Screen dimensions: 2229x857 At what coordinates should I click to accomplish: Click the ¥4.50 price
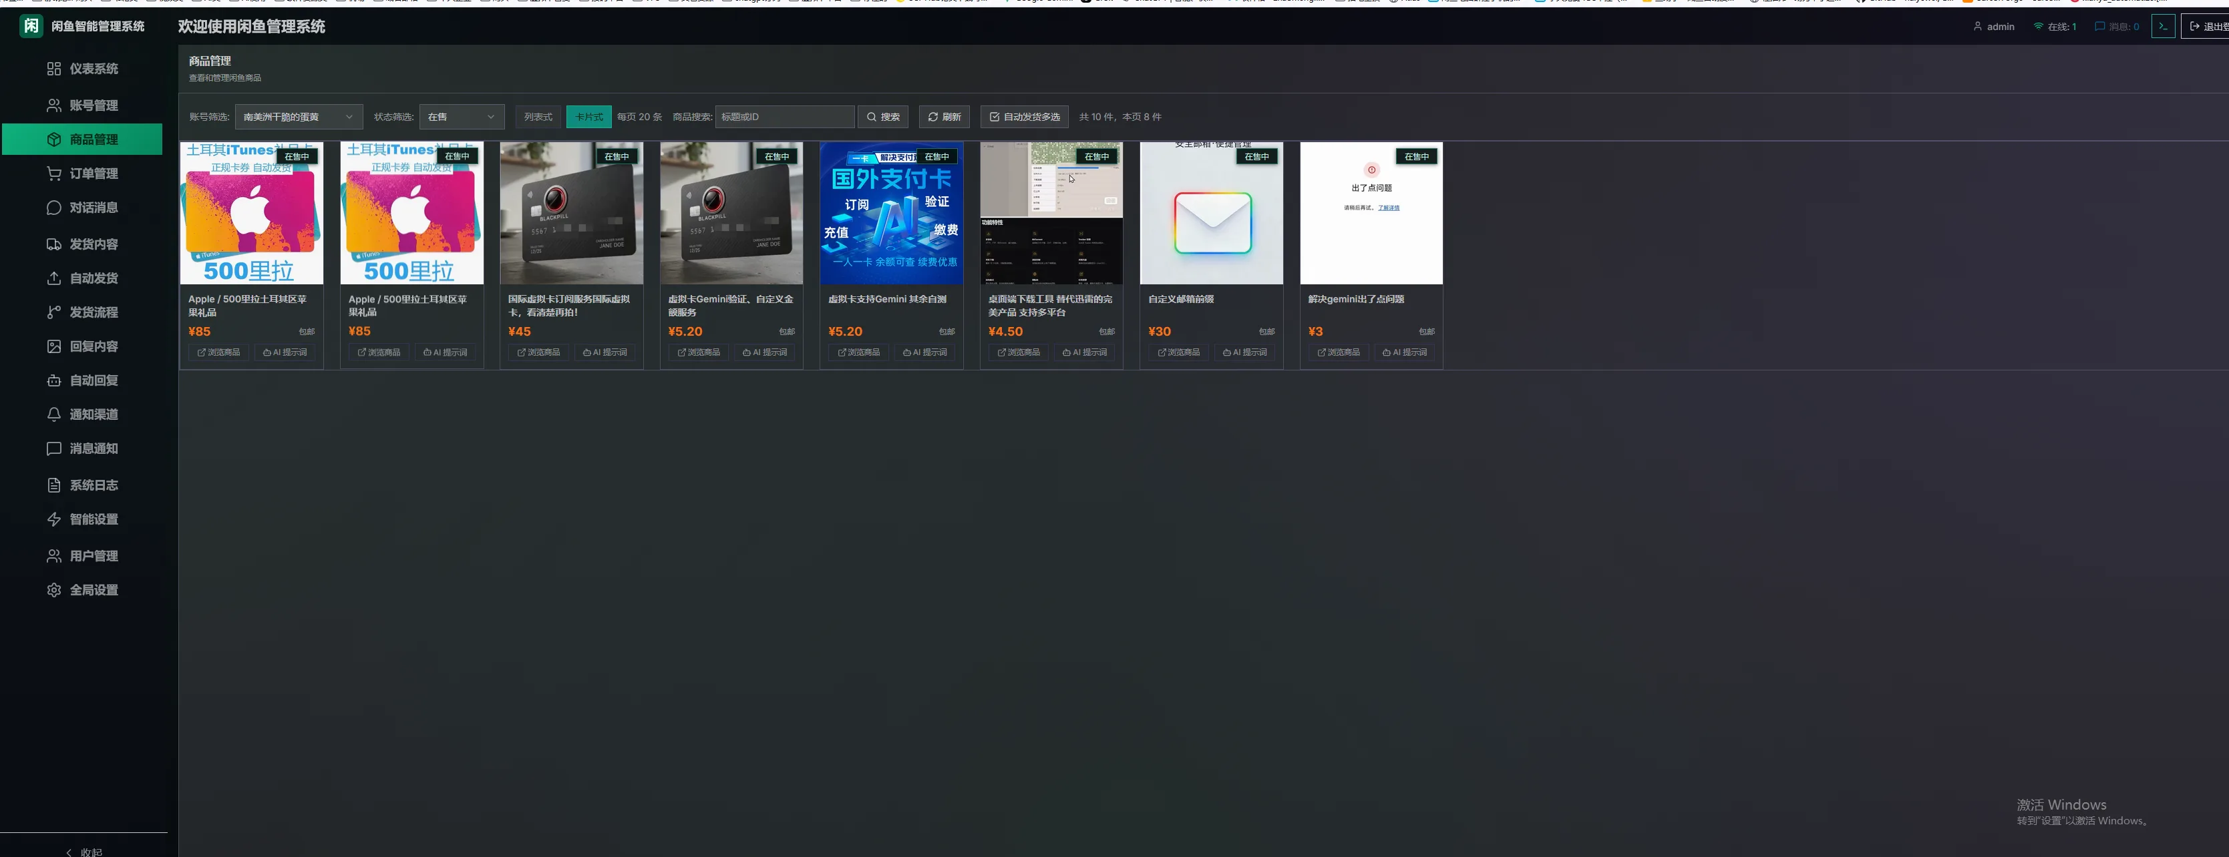tap(1005, 331)
